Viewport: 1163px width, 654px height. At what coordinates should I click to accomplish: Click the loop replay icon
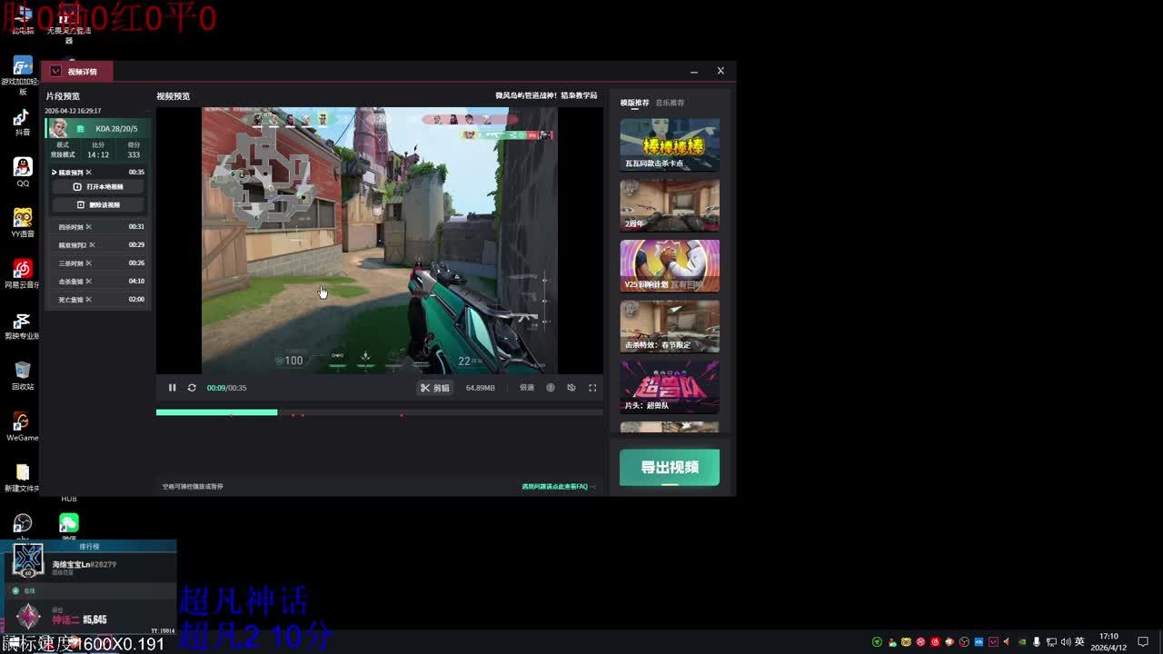tap(192, 388)
